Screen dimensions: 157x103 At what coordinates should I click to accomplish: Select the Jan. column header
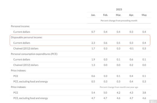point(93,15)
